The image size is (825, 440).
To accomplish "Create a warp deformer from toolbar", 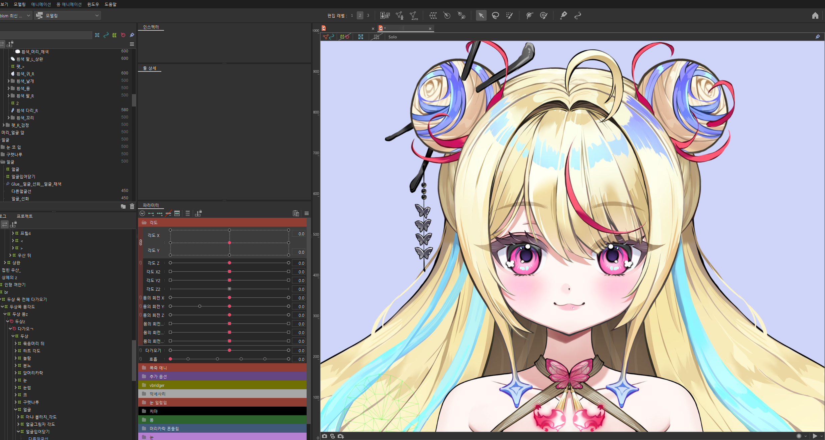I will pyautogui.click(x=433, y=15).
